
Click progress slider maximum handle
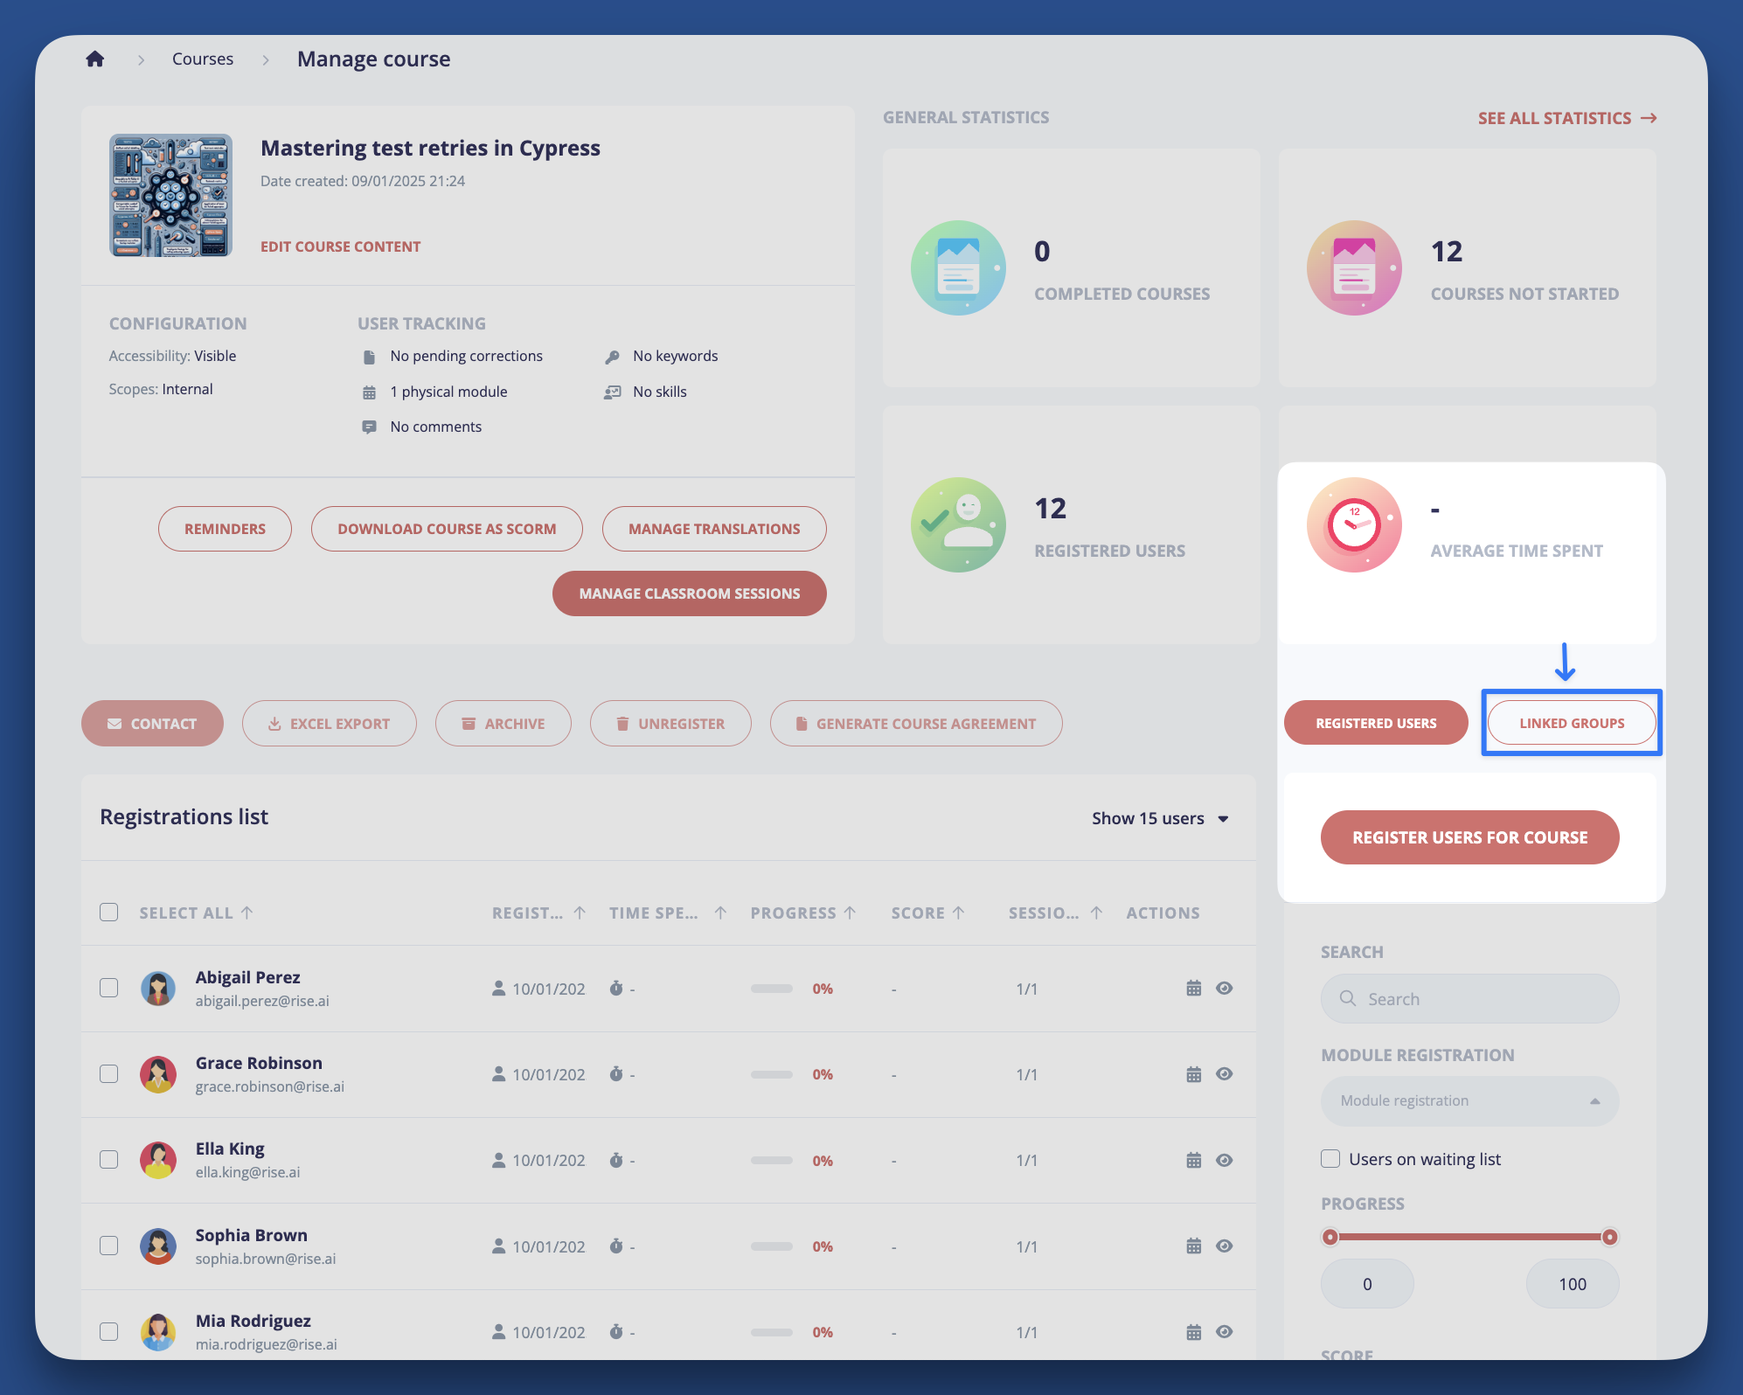click(1609, 1236)
